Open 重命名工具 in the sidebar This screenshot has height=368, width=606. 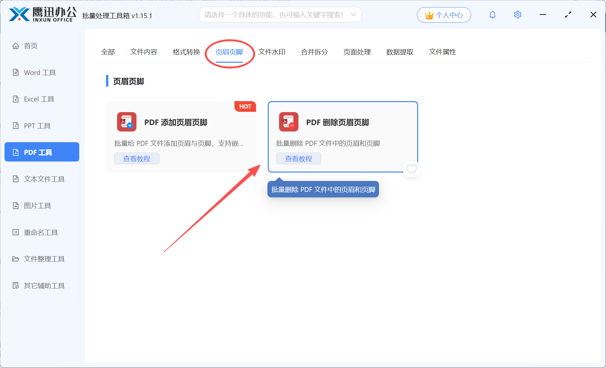[x=42, y=232]
